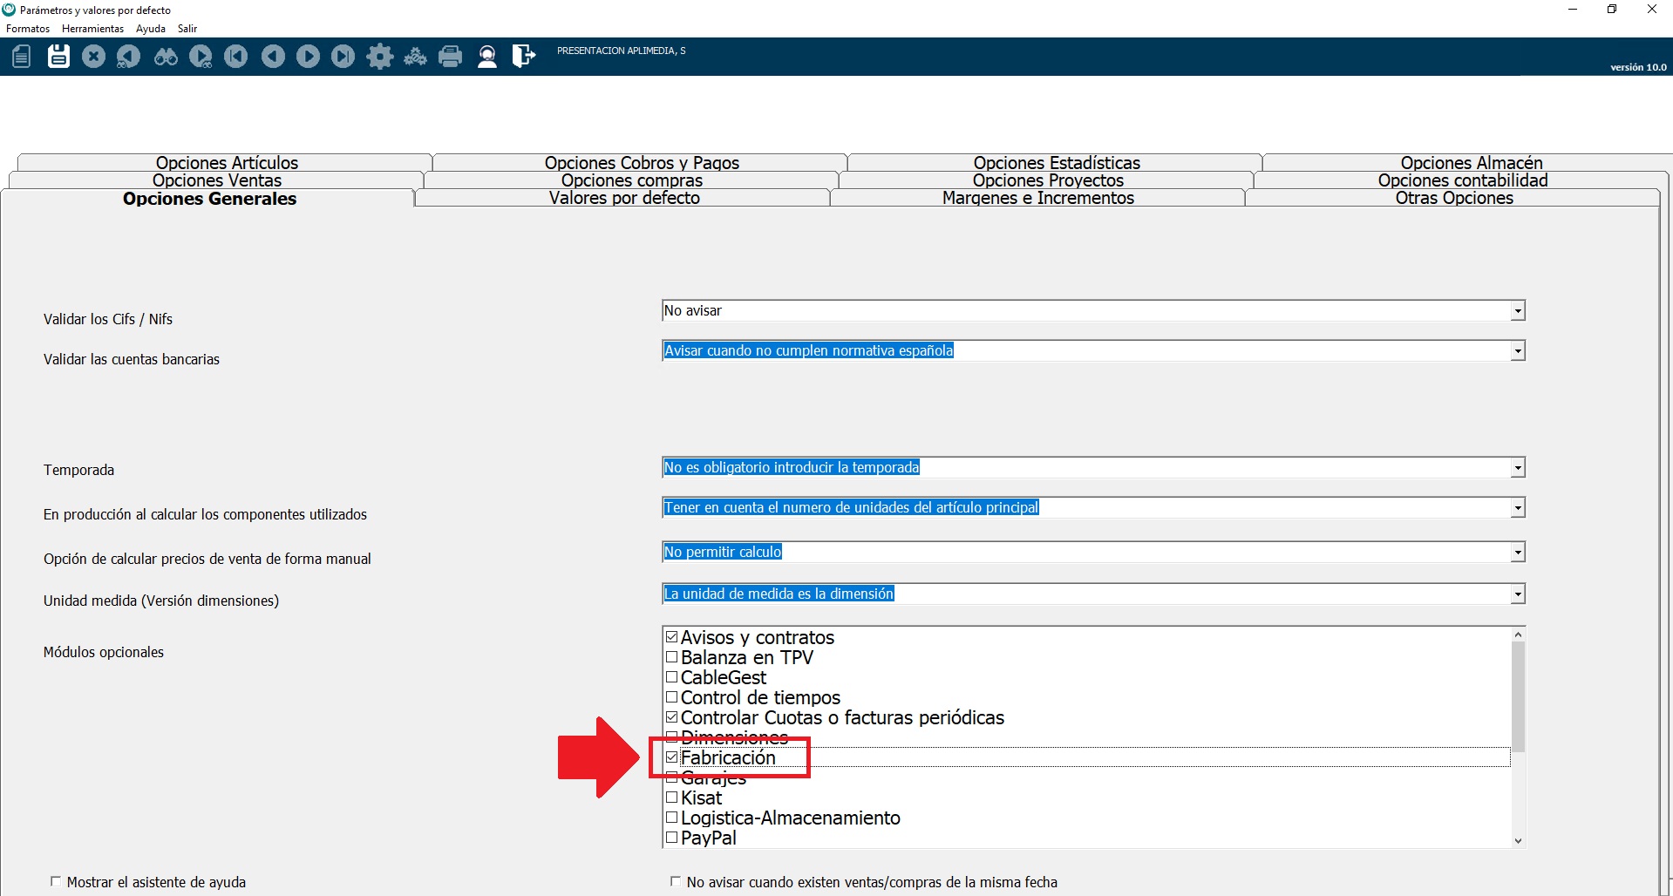Uncheck the Fabricación module checkbox

pyautogui.click(x=671, y=757)
